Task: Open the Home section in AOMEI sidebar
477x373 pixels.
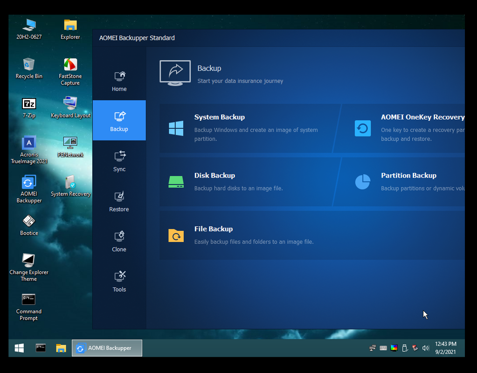Action: coord(119,81)
